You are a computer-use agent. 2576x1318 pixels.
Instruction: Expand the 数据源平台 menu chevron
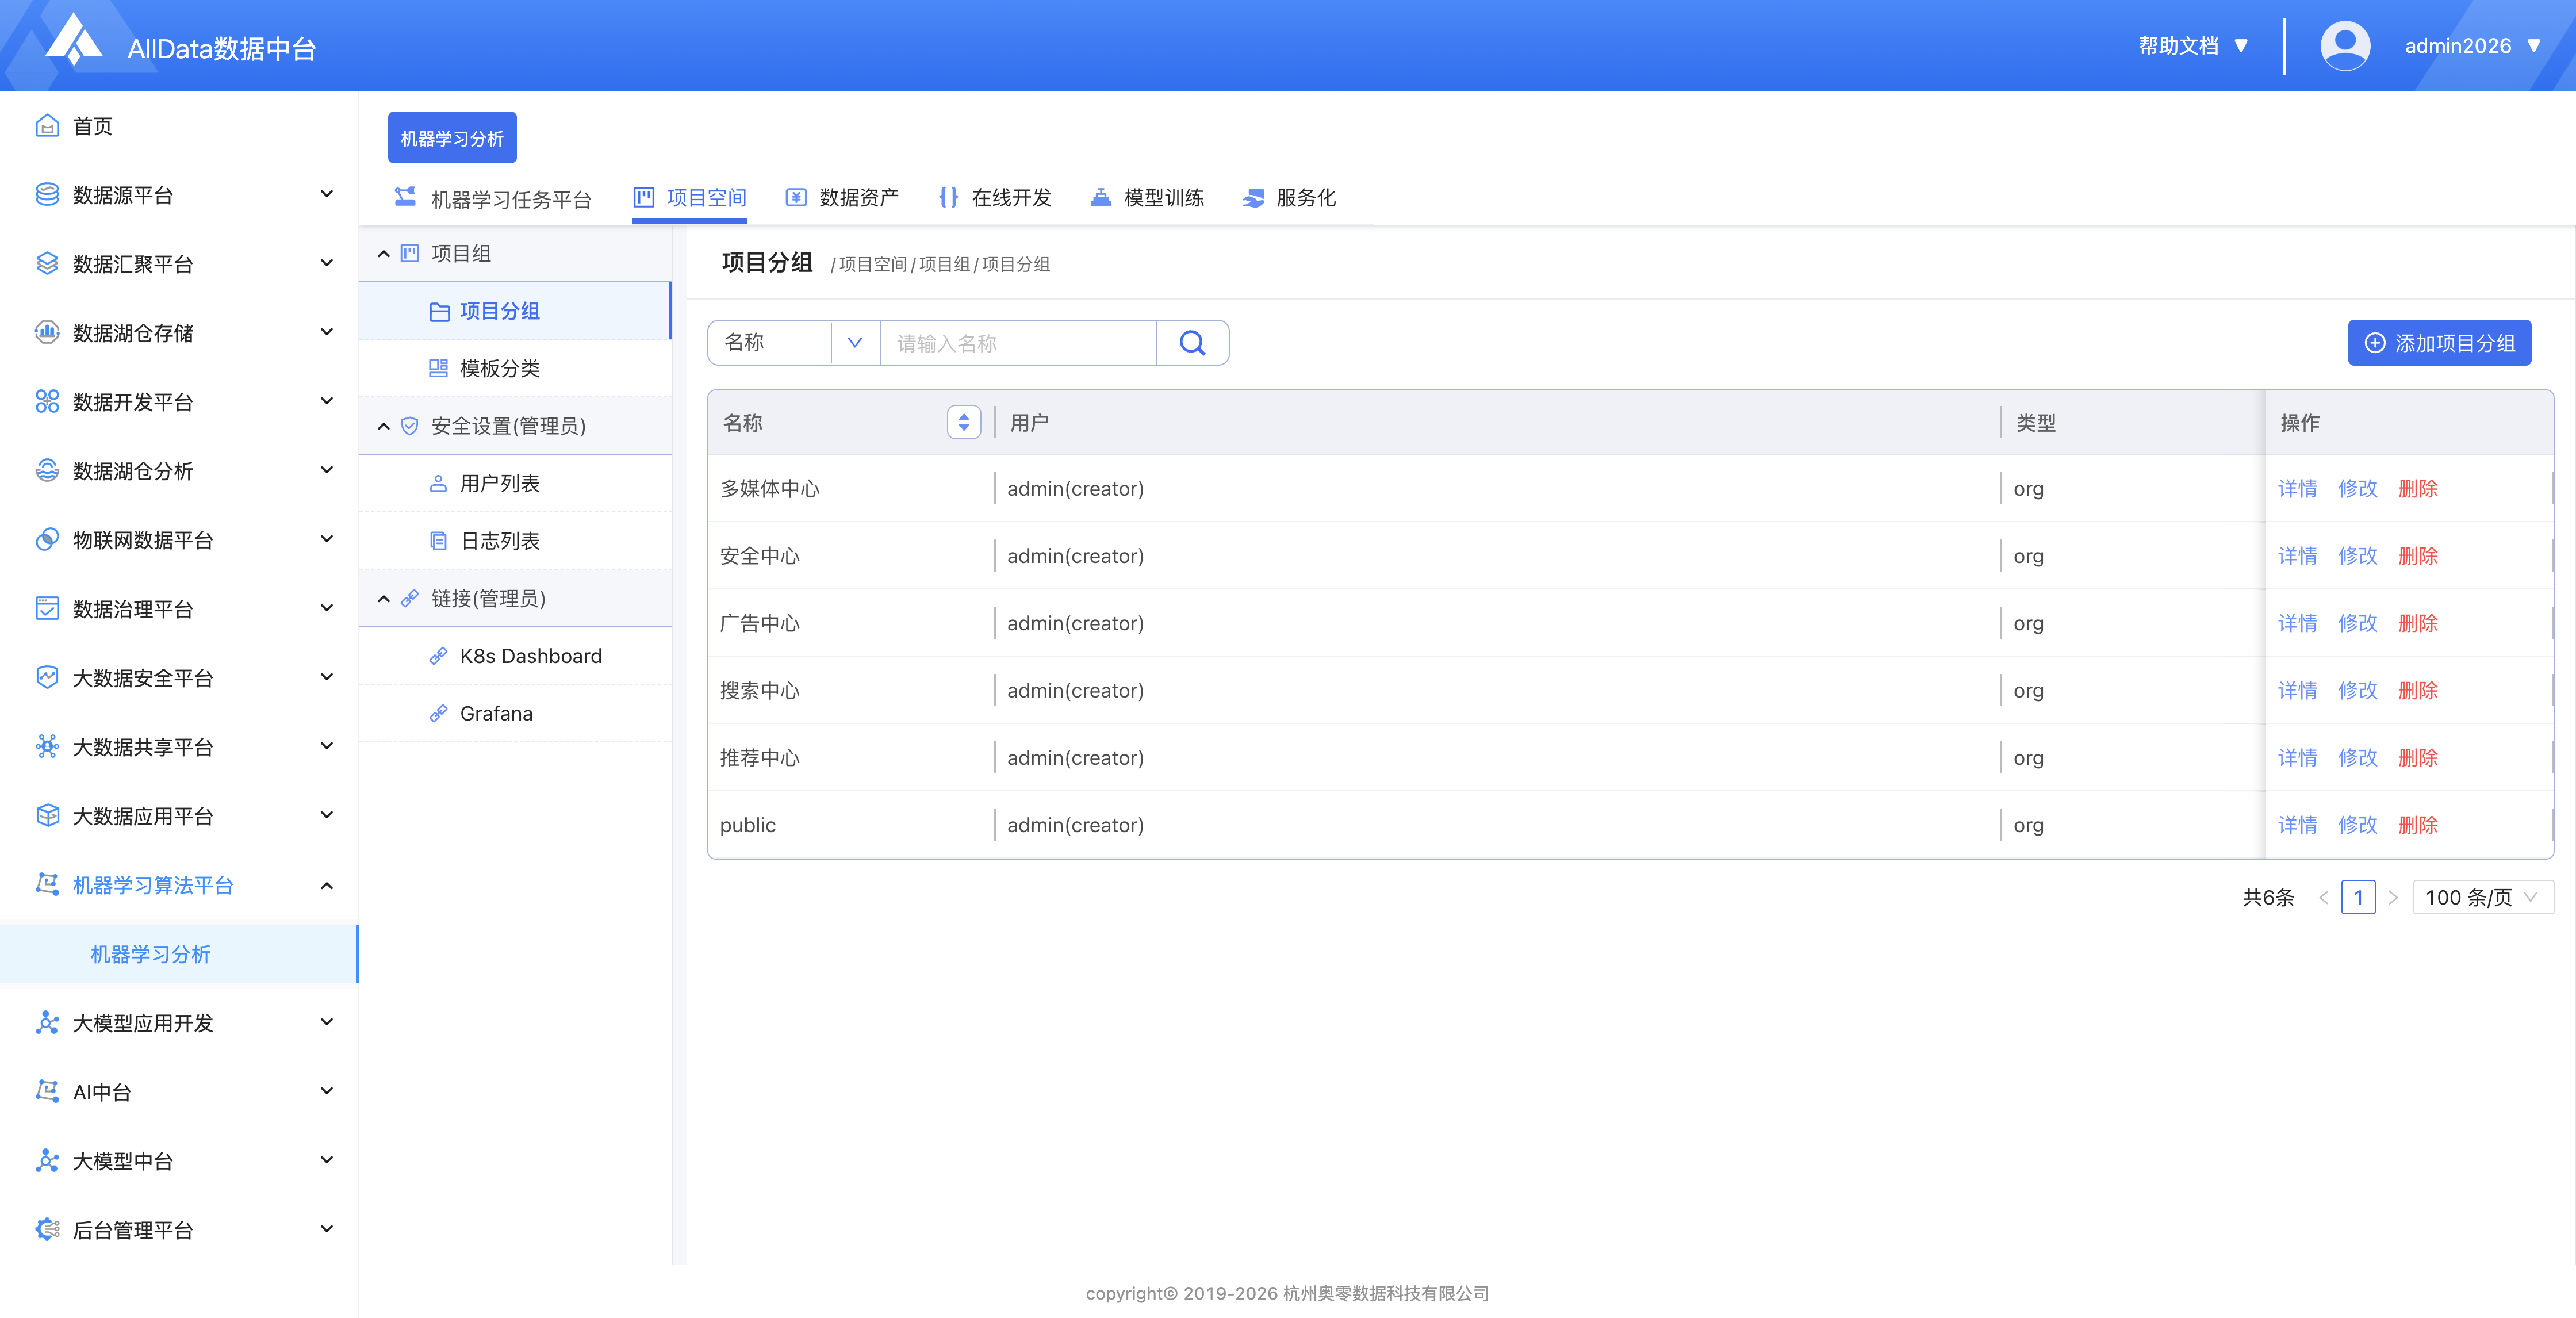(327, 194)
